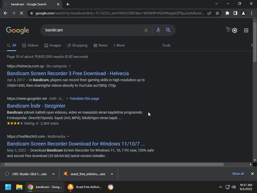Expand the helvecia.com.uy result options arrow
Image resolution: width=257 pixels, height=193 pixels.
(x=70, y=66)
